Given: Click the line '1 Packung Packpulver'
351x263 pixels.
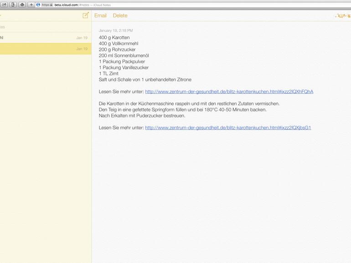Looking at the screenshot, I should pos(122,62).
